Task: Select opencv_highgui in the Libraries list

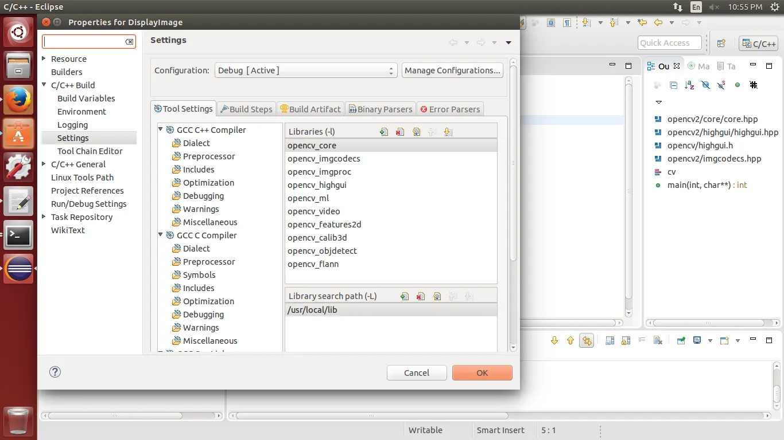Action: (391, 185)
